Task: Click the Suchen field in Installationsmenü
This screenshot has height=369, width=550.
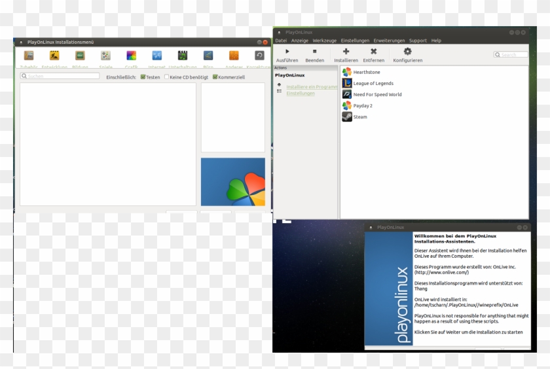Action: (x=60, y=76)
